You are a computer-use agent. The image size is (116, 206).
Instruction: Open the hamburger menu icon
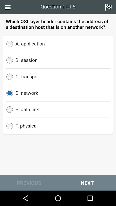pyautogui.click(x=8, y=7)
